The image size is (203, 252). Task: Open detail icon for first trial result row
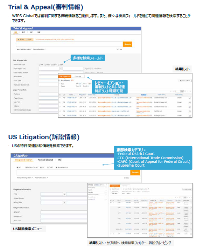(x=190, y=98)
